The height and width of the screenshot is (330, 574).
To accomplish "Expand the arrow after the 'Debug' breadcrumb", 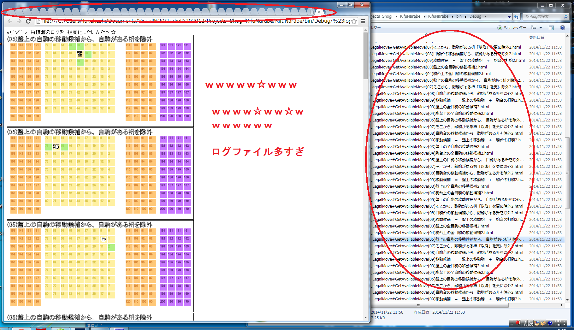I will tap(485, 16).
